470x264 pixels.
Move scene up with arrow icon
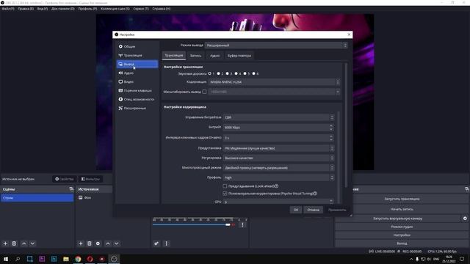pos(24,243)
